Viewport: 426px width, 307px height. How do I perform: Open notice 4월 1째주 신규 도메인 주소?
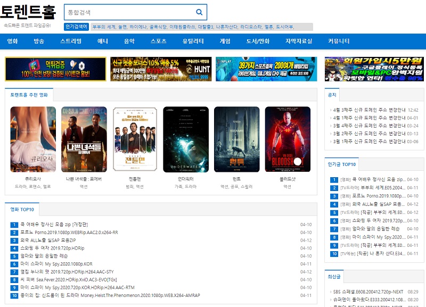369,118
